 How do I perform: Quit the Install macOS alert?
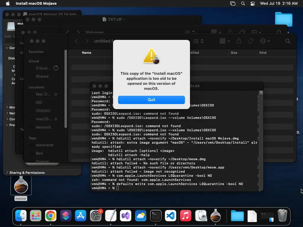[151, 100]
